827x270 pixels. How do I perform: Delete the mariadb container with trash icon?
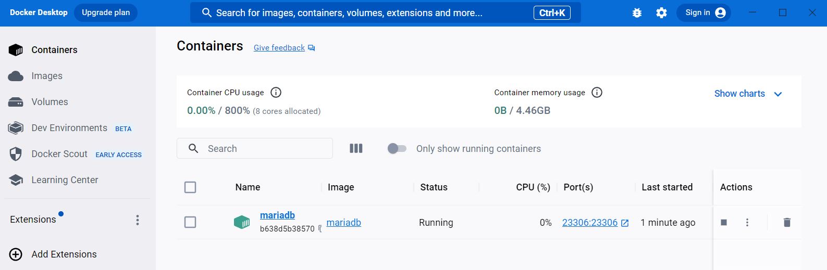(787, 223)
